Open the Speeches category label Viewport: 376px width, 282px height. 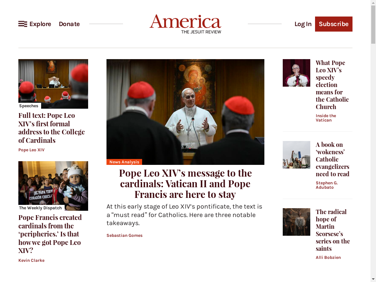pyautogui.click(x=29, y=106)
